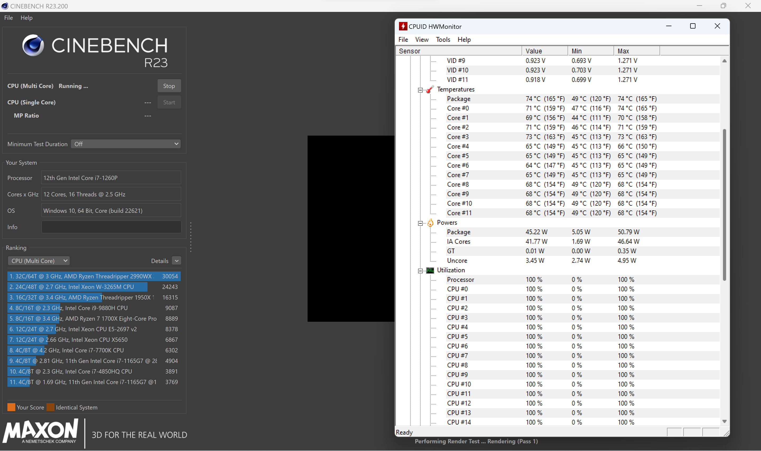Click the red thermometer icon next to Temperatures
761x451 pixels.
point(429,89)
